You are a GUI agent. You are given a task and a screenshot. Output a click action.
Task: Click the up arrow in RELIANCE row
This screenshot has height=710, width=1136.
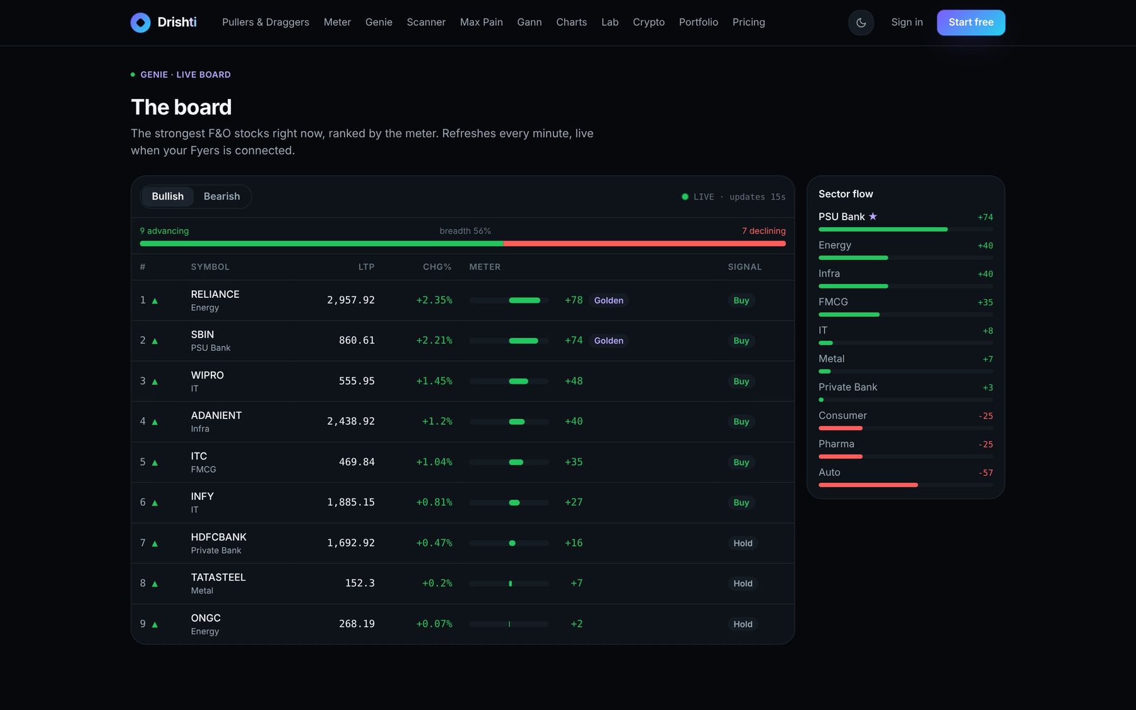pos(155,301)
